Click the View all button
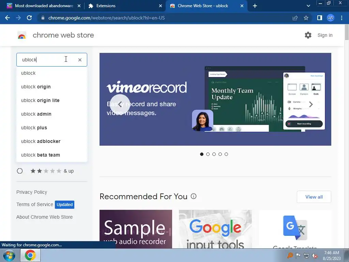 pos(314,197)
